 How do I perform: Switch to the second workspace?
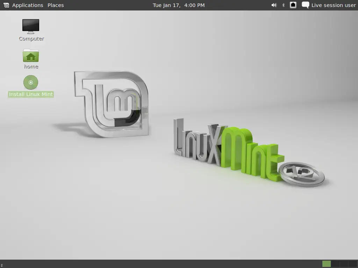tap(335, 264)
